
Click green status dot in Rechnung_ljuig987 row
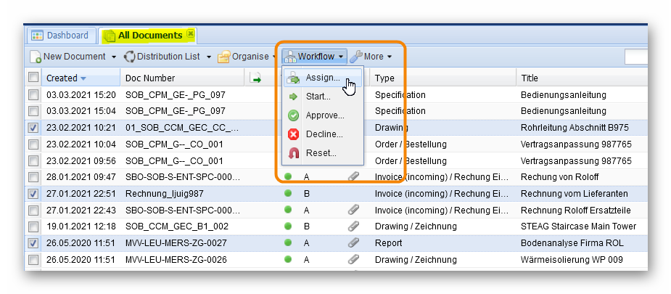288,194
